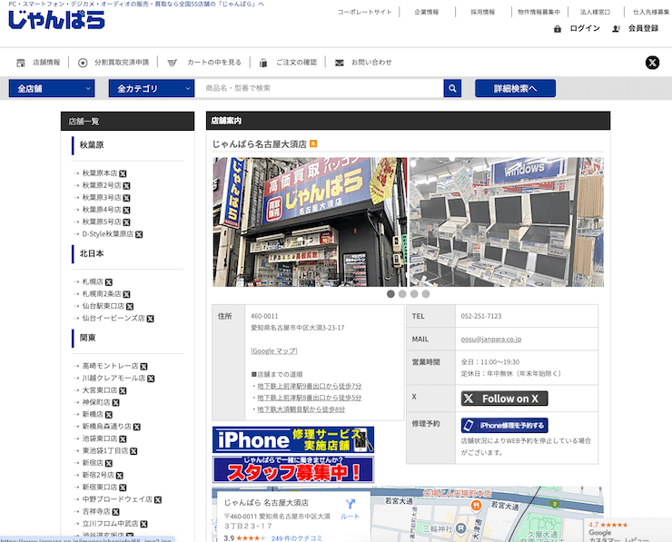Click X icon next to 秋葉原本店
Image resolution: width=672 pixels, height=542 pixels.
point(123,173)
